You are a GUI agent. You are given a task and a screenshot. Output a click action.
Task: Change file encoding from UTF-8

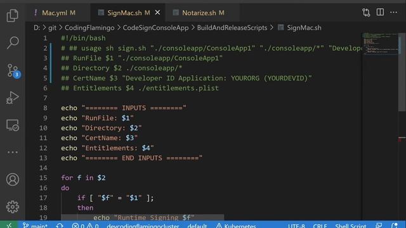coord(296,225)
